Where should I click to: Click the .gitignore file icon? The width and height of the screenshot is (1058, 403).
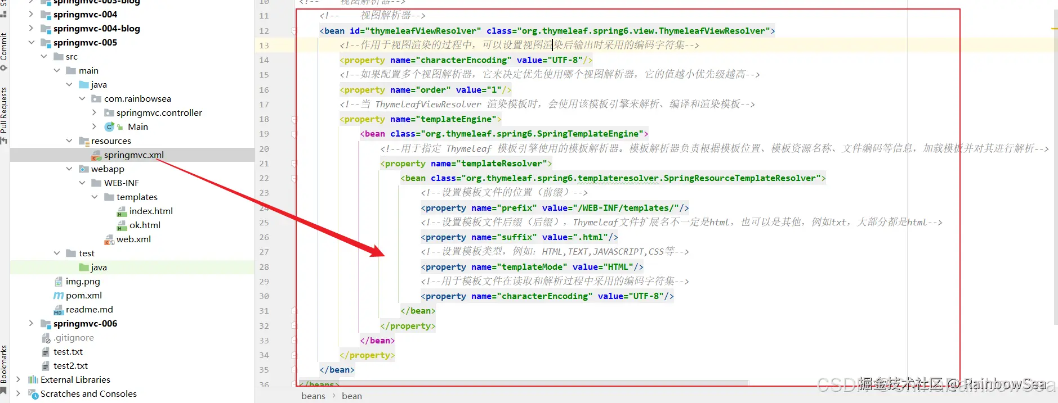tap(46, 338)
